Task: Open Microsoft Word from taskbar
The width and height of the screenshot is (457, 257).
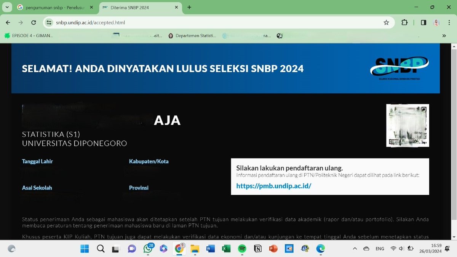Action: [210, 249]
